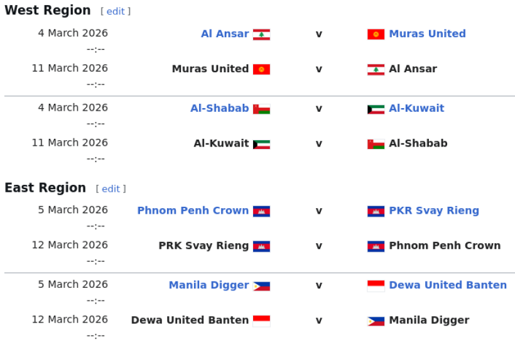Go to PKR Svay Rieng page
The image size is (515, 347).
[x=434, y=211]
